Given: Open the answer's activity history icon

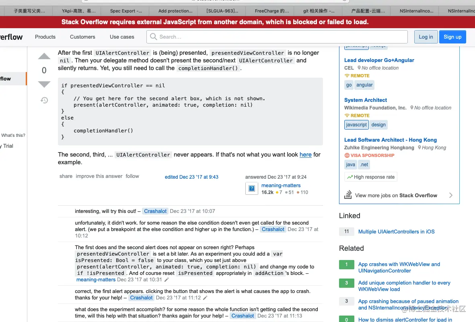Looking at the screenshot, I should (x=44, y=100).
